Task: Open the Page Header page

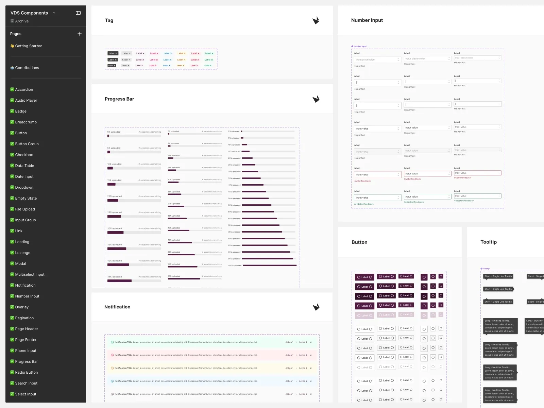Action: [27, 329]
